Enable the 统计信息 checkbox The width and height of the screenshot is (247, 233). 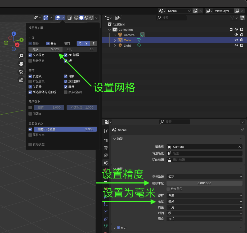point(30,61)
